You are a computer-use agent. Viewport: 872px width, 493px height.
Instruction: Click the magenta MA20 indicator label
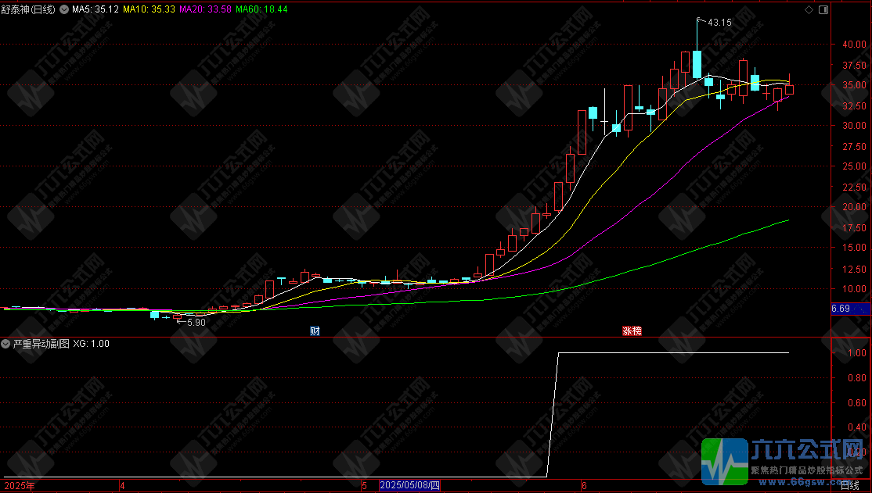(205, 9)
